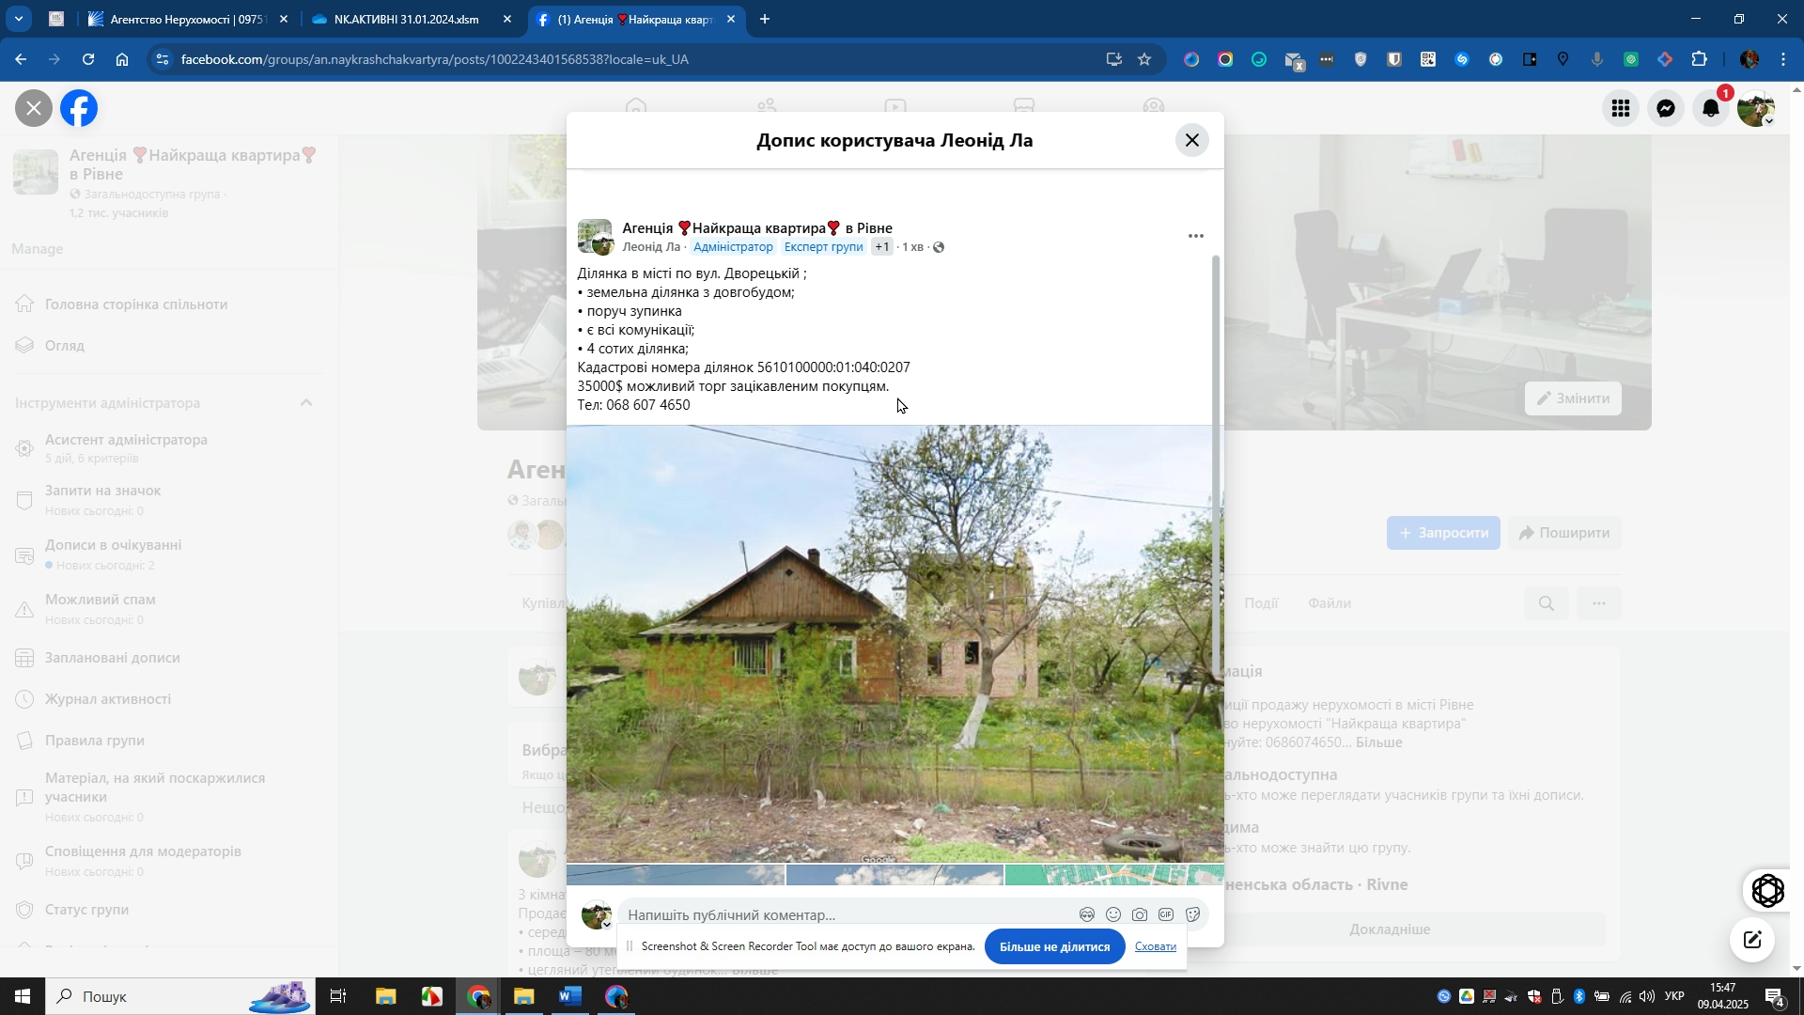Bookmark this page with star icon
The width and height of the screenshot is (1804, 1015).
click(x=1144, y=59)
